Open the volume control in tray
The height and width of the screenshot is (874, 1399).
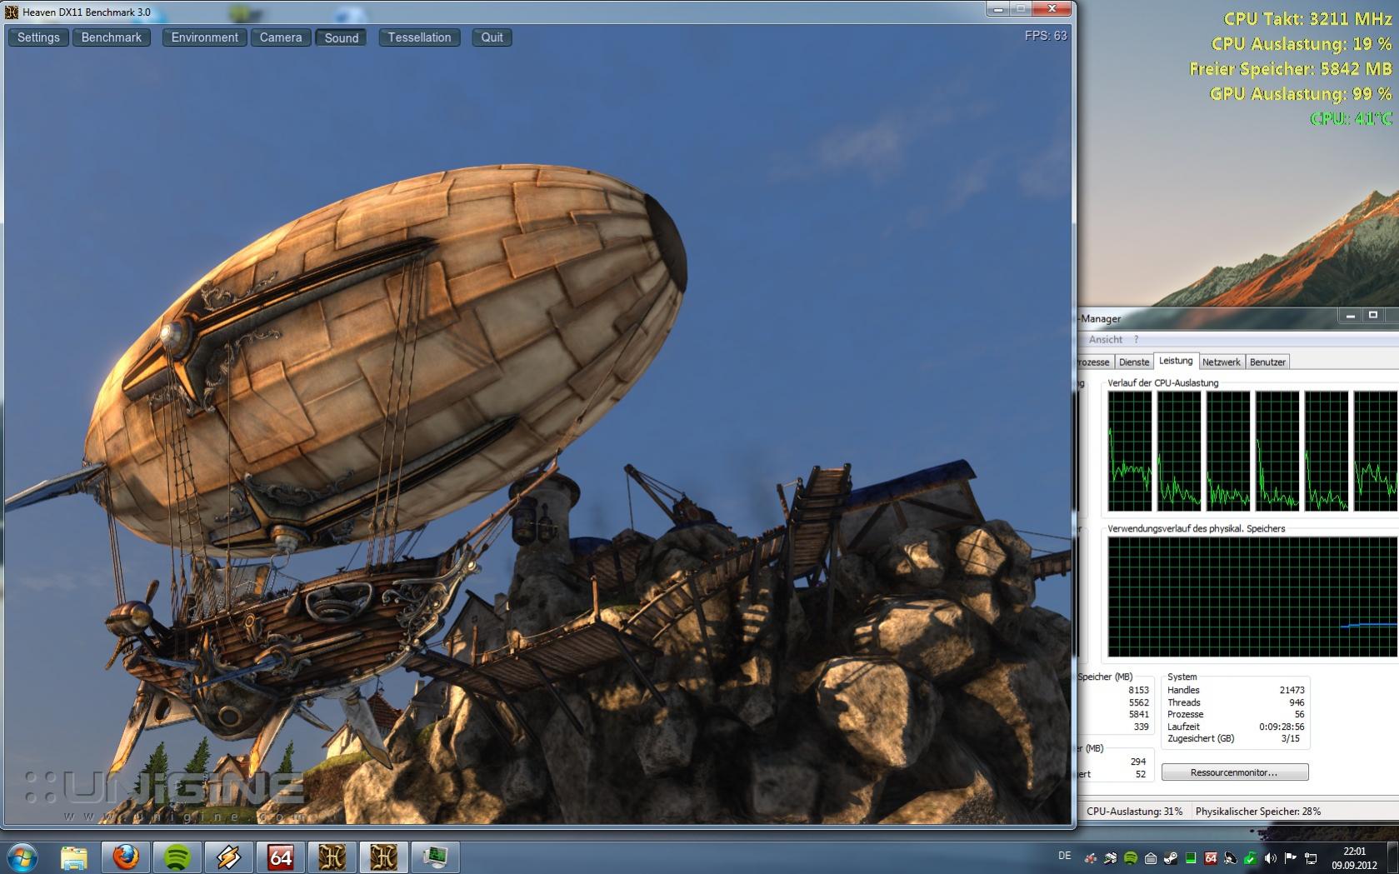(1271, 858)
